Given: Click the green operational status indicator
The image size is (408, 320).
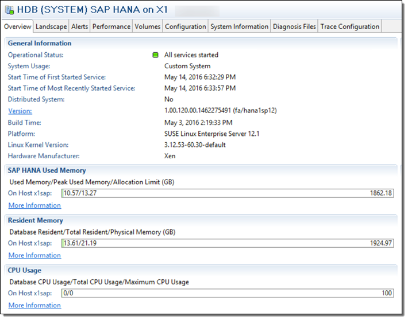Looking at the screenshot, I should 155,55.
